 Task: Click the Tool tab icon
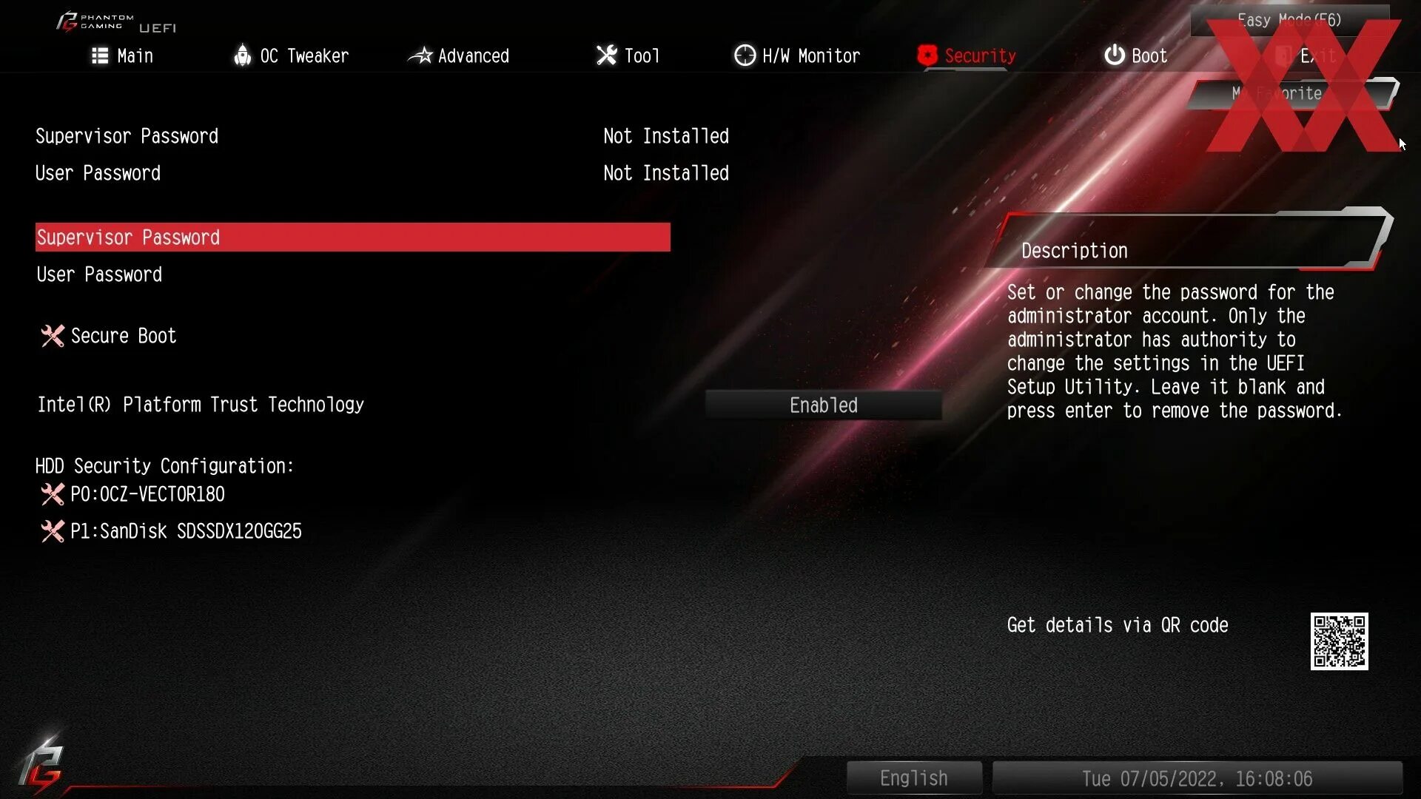click(x=603, y=55)
